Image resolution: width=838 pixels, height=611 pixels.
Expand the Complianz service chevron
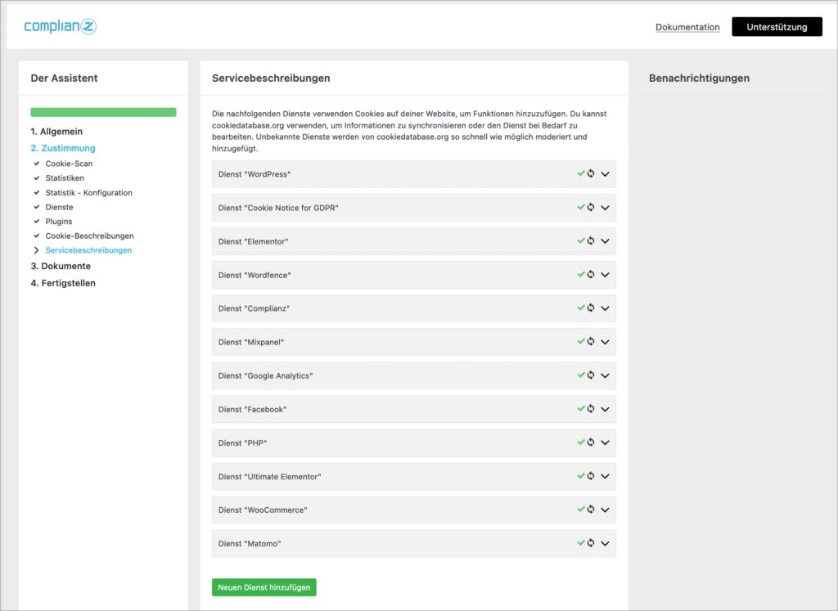pyautogui.click(x=605, y=308)
